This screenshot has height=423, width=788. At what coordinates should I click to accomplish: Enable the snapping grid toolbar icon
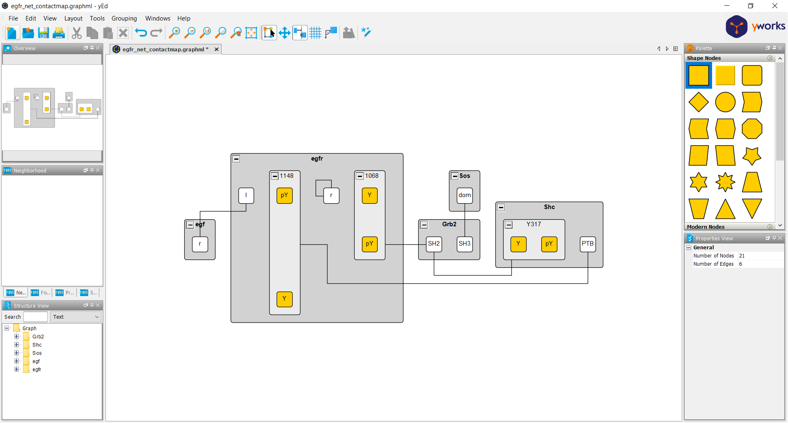pyautogui.click(x=315, y=32)
